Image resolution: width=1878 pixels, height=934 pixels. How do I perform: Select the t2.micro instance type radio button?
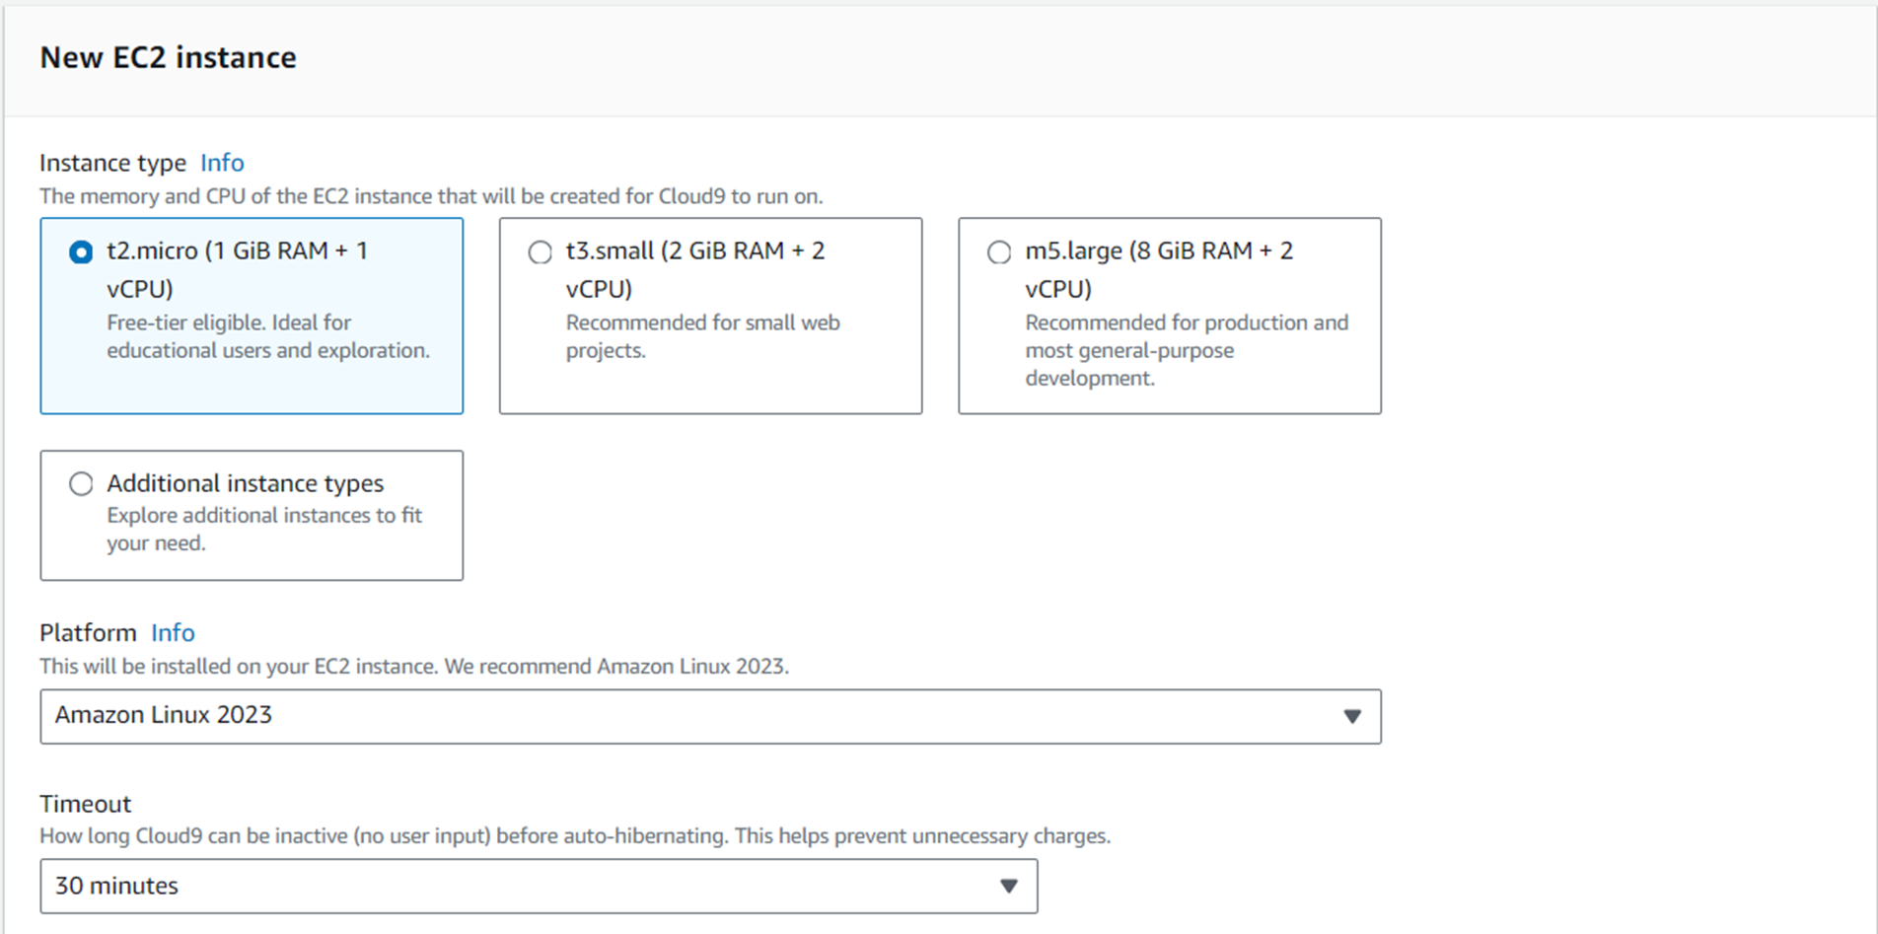(x=79, y=251)
